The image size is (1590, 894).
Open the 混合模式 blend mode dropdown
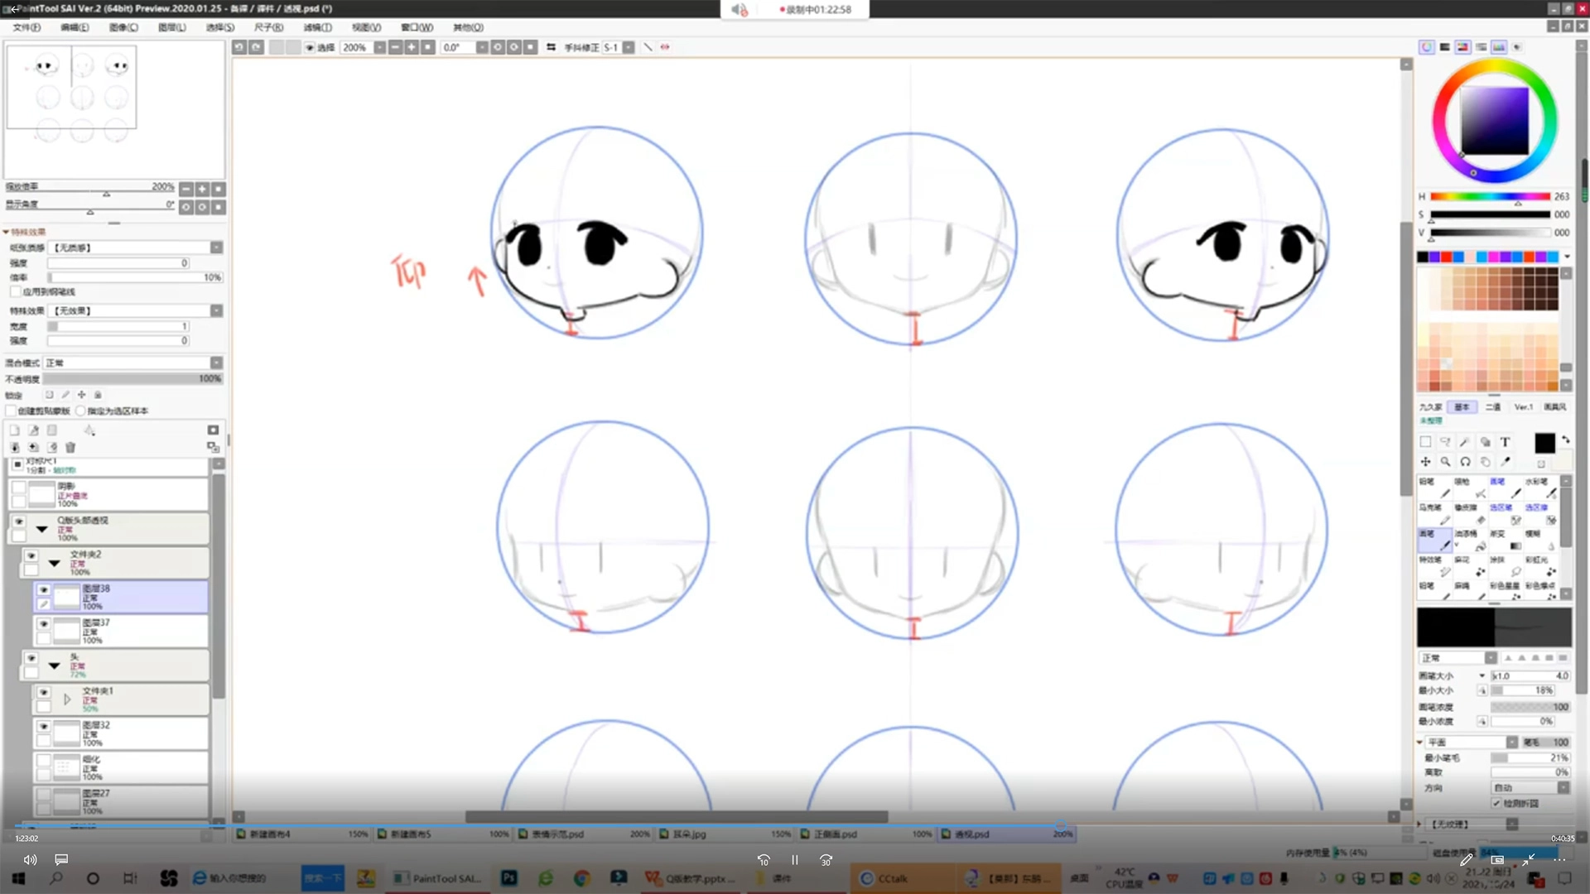pos(216,363)
